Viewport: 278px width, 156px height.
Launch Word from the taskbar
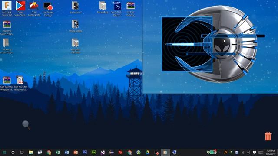[66, 152]
